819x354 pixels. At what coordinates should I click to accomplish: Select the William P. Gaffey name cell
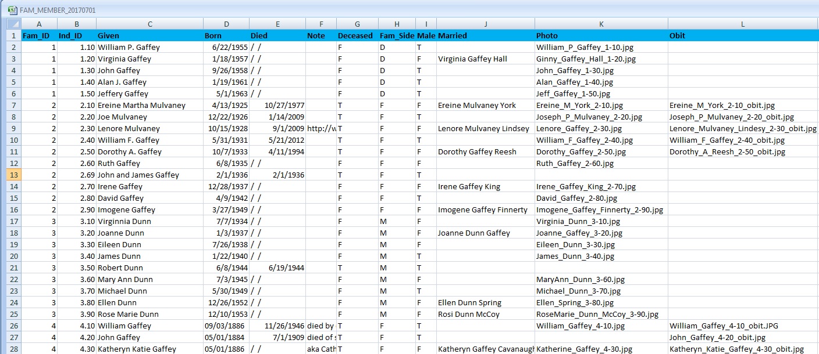coord(150,47)
